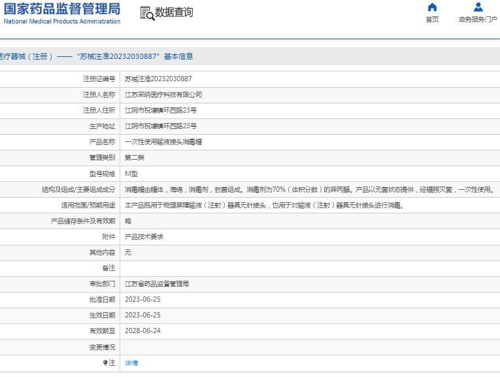500x377 pixels.
Task: Click model specification value M型
Action: [x=131, y=173]
